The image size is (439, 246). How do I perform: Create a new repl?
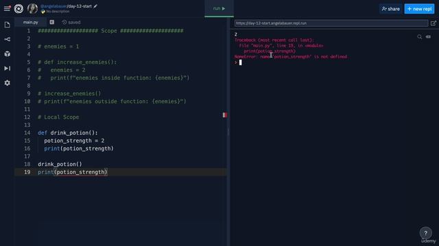(x=419, y=9)
